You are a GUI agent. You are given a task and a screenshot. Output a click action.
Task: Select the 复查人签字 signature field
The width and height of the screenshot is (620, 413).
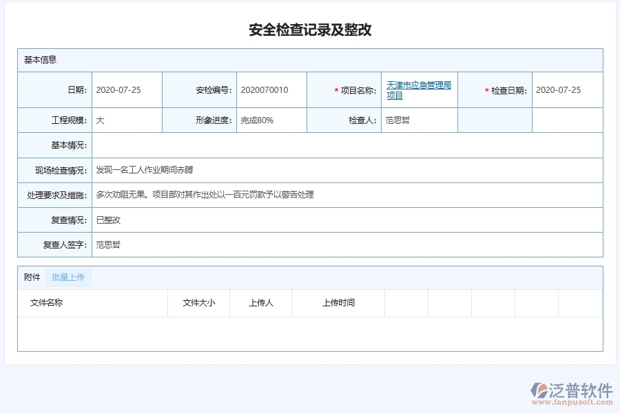pyautogui.click(x=107, y=244)
